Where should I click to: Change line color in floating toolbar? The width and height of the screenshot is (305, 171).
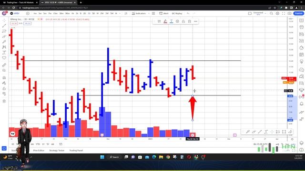(x=165, y=21)
